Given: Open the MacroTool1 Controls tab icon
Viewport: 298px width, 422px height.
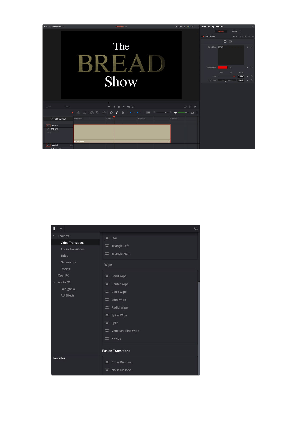Looking at the screenshot, I should click(225, 41).
